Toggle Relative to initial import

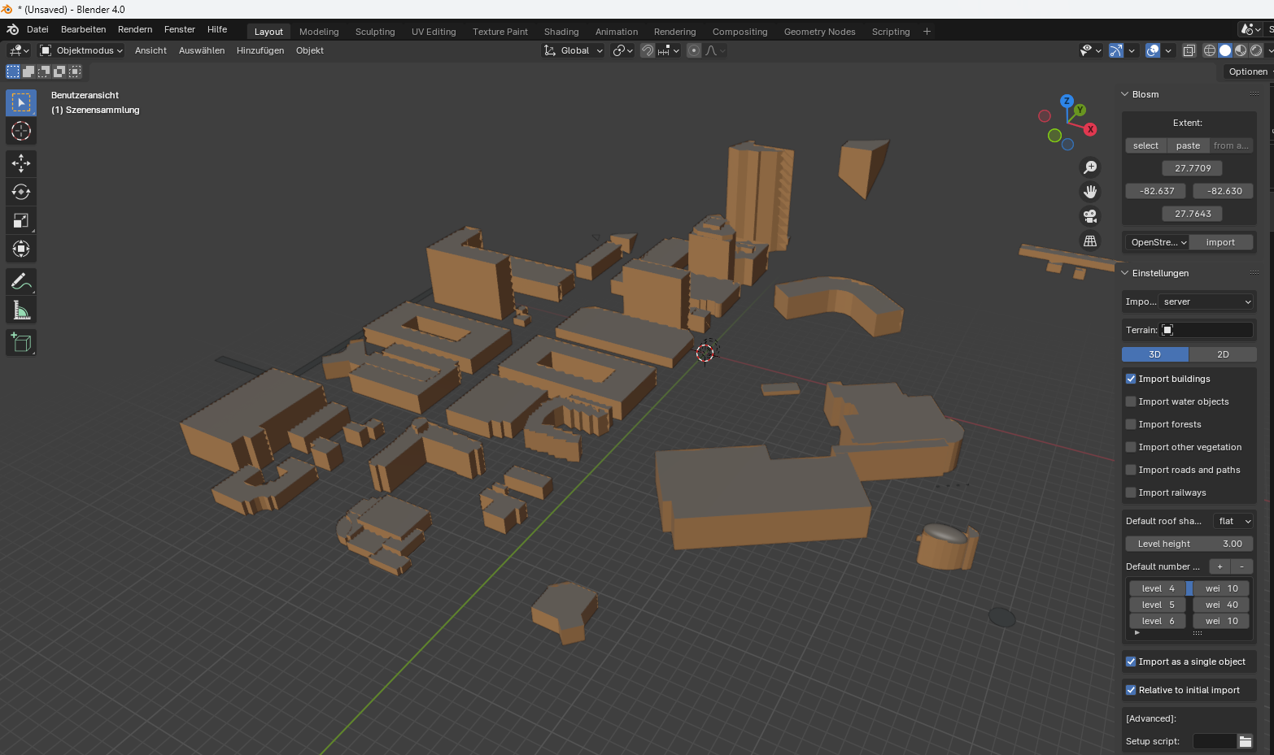click(1131, 690)
